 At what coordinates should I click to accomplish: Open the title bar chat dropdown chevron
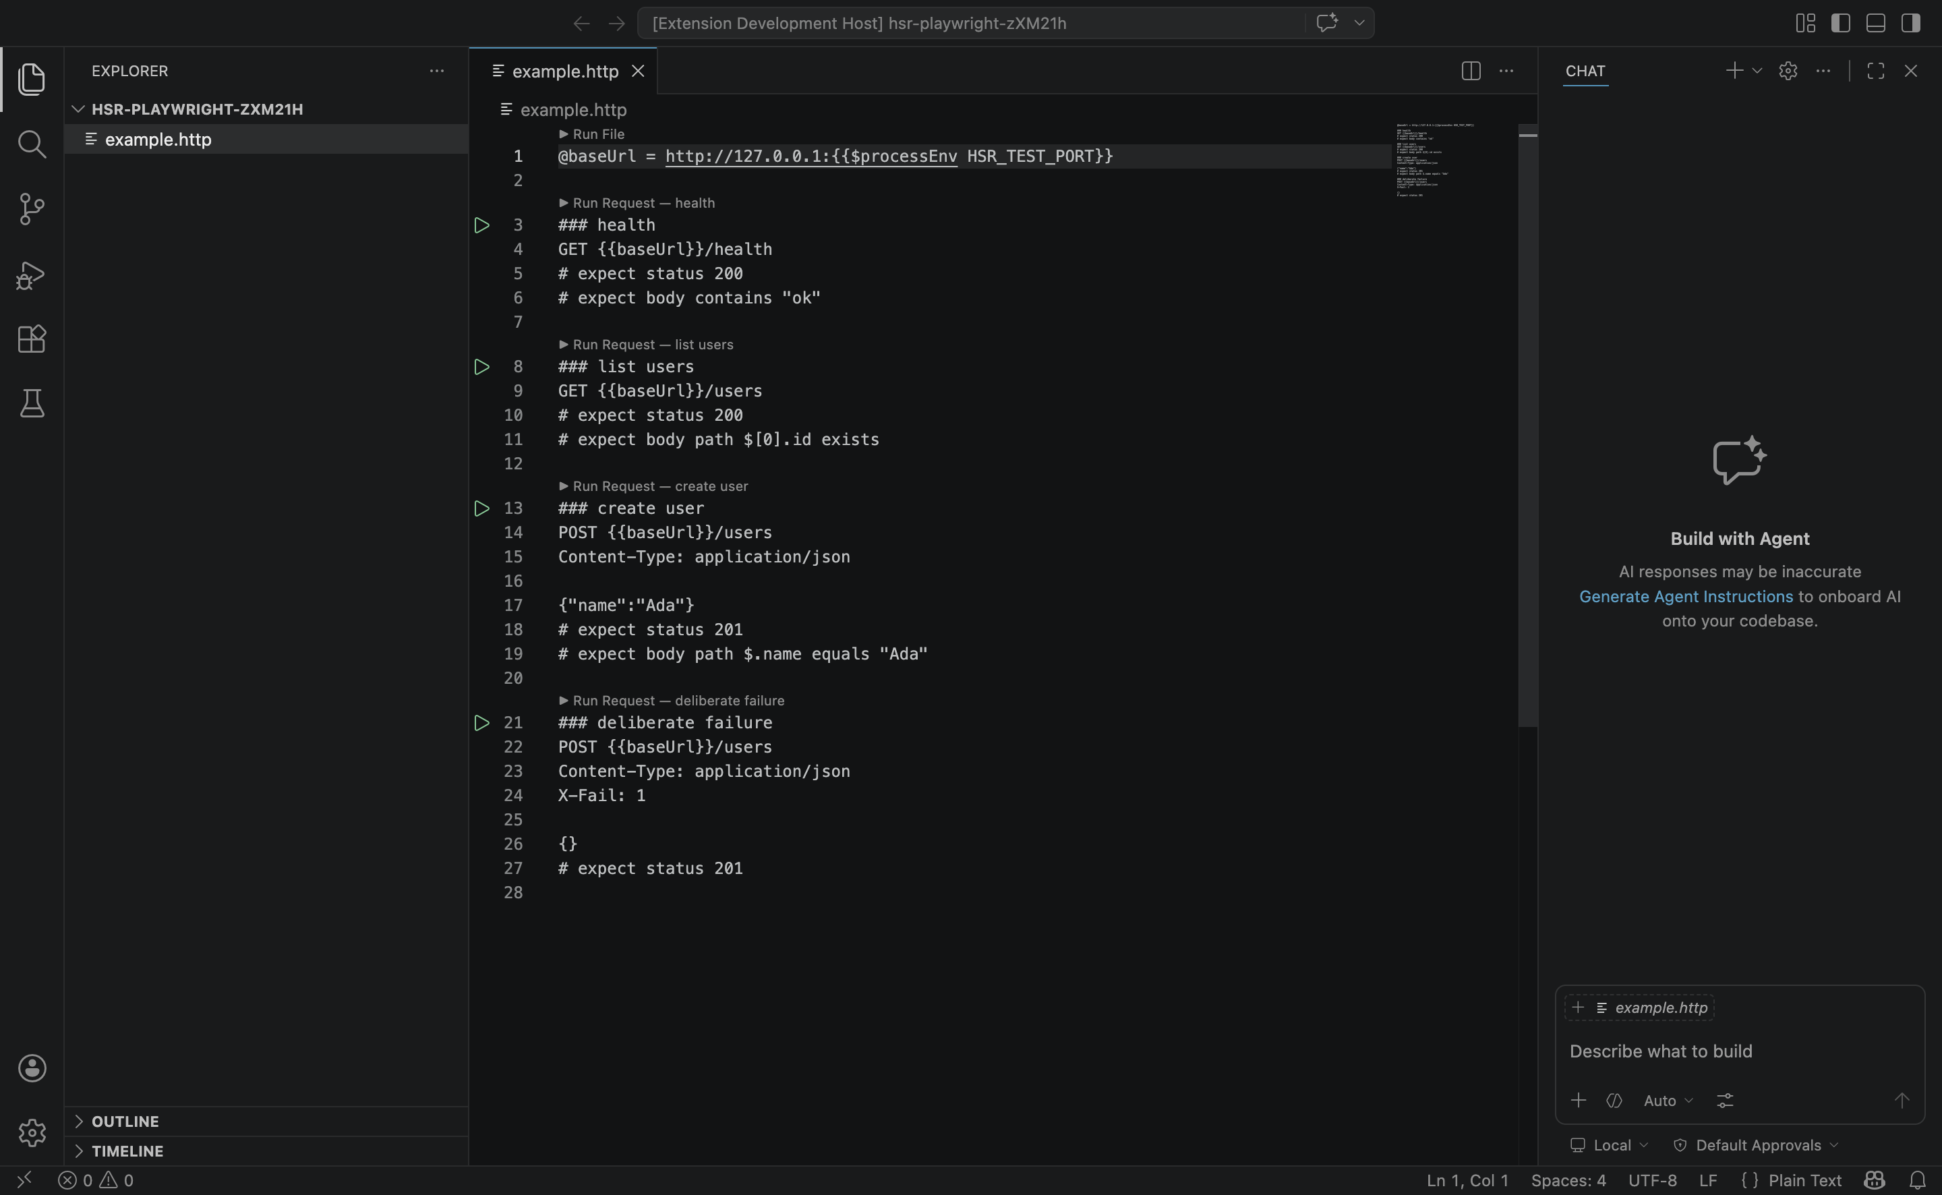coord(1359,23)
